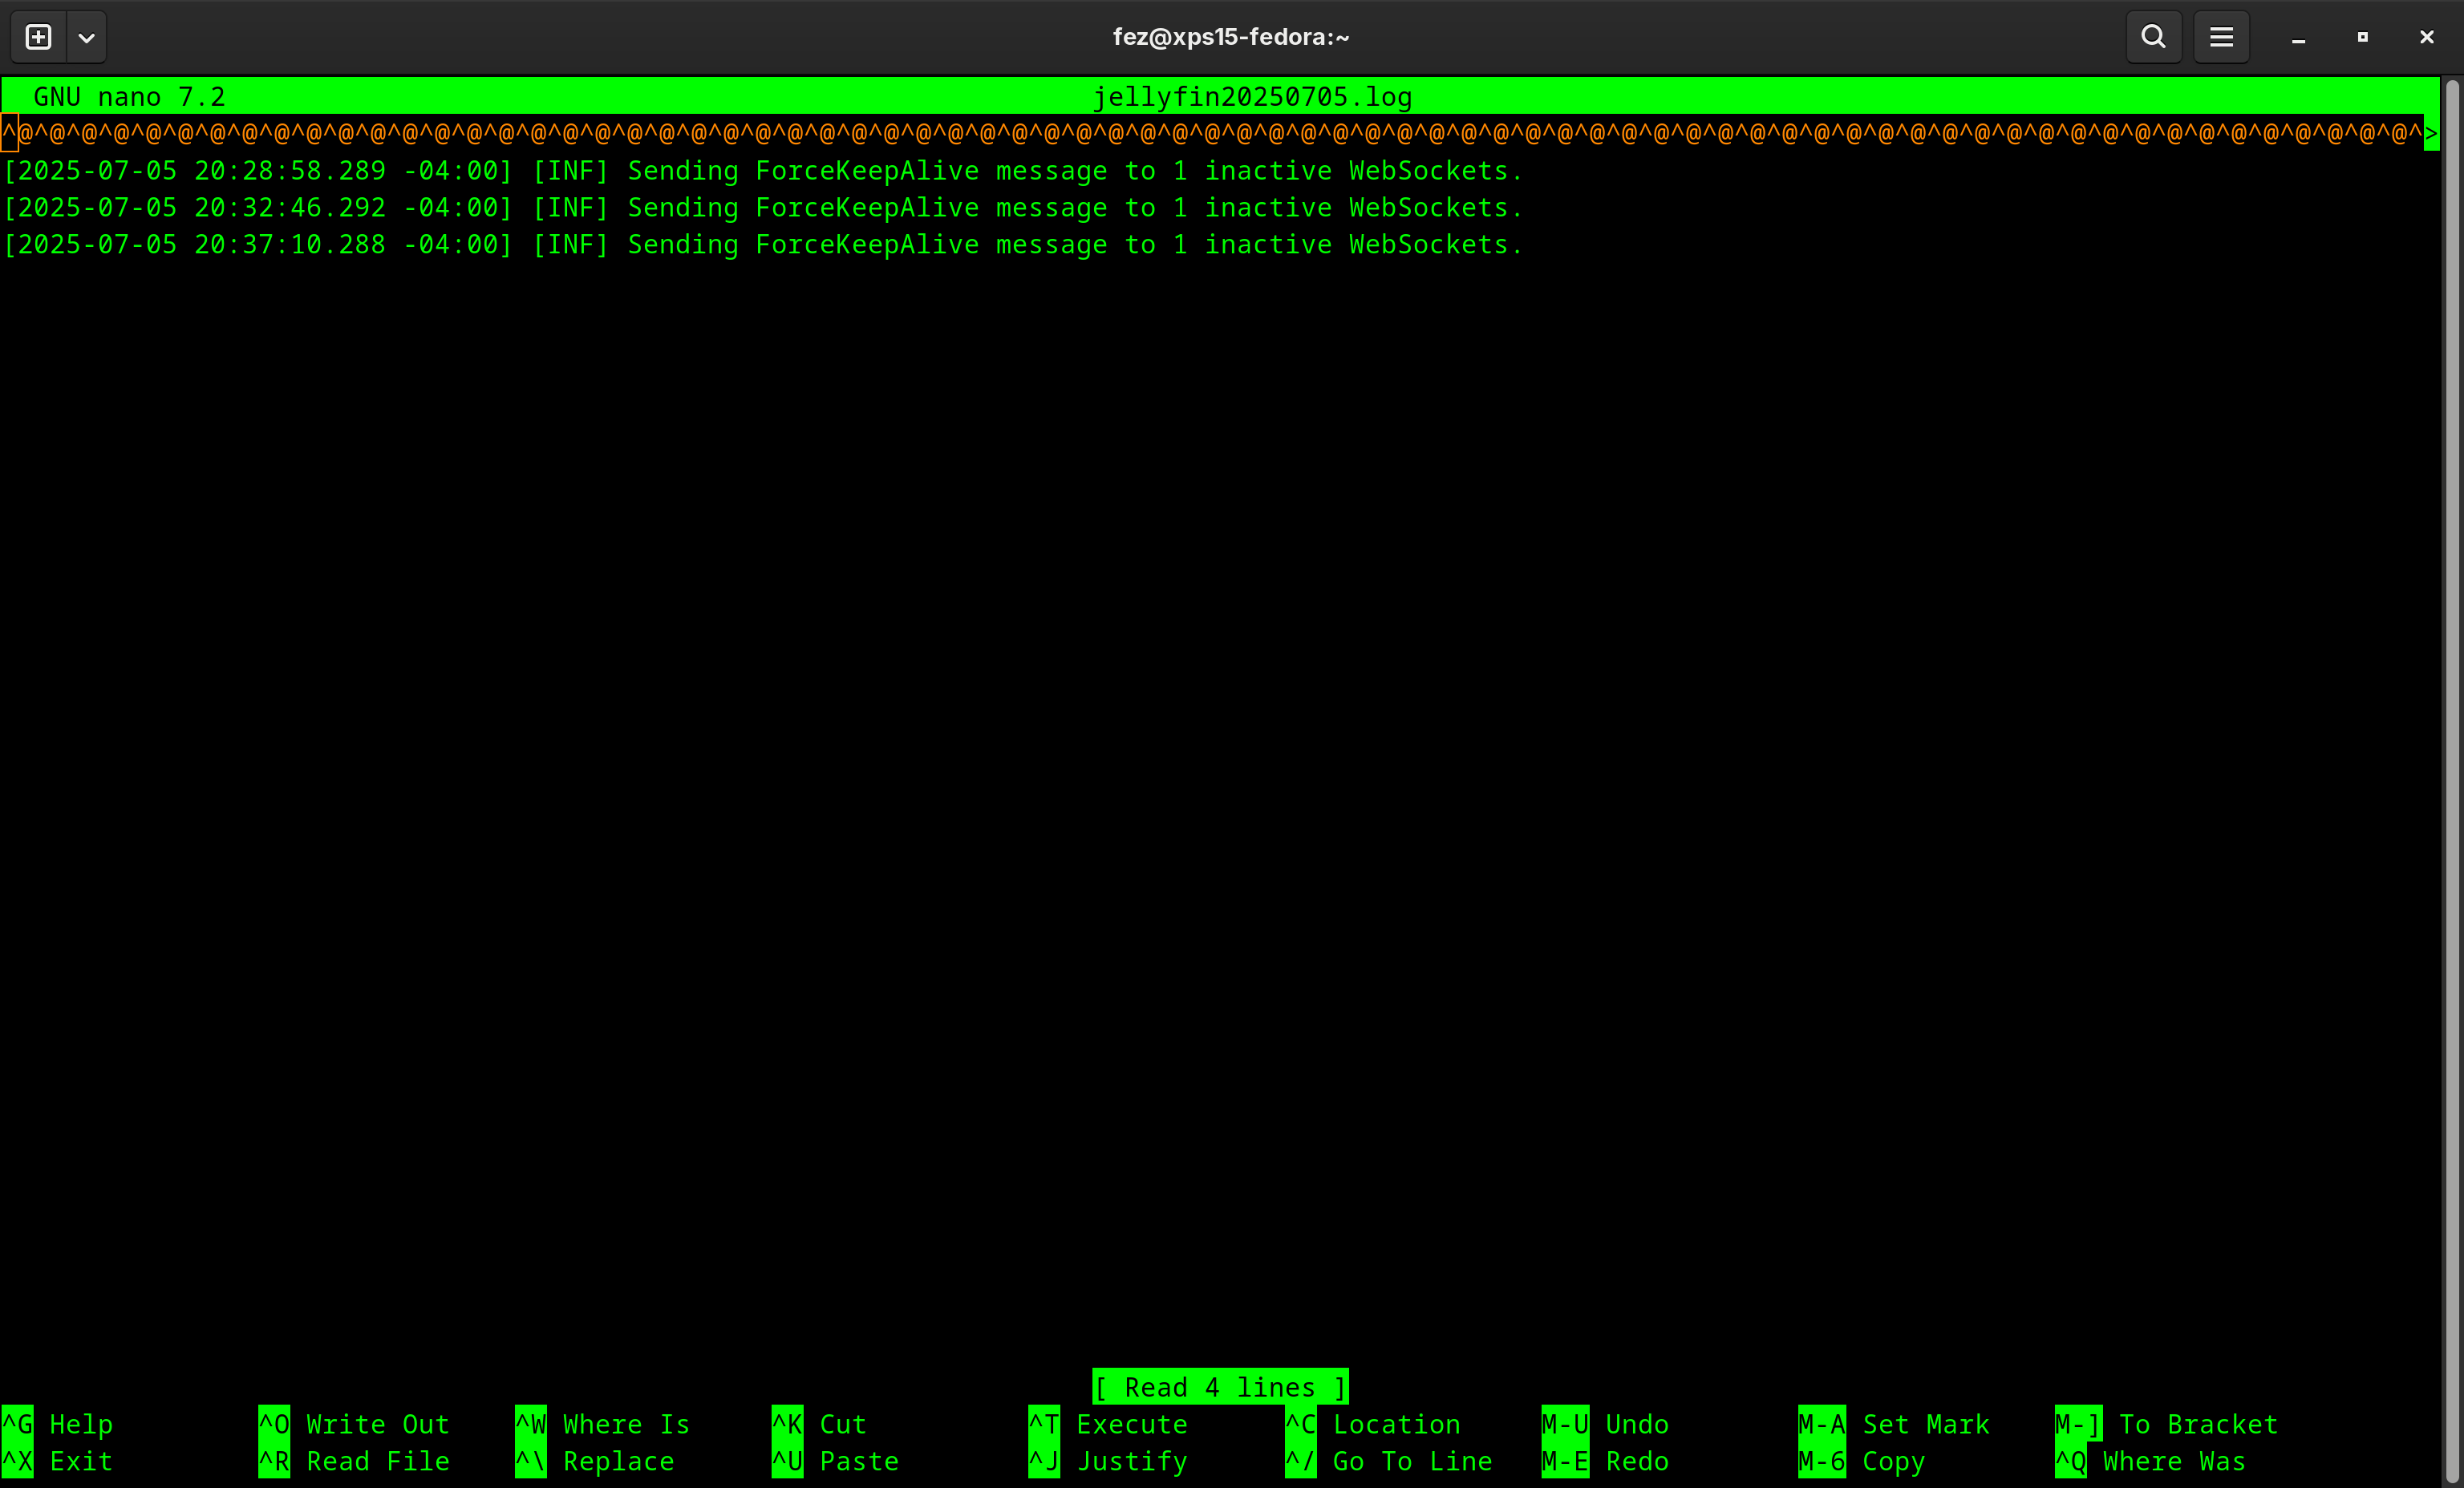This screenshot has width=2464, height=1488.
Task: Click the ^U Paste shortcut key
Action: tap(787, 1460)
